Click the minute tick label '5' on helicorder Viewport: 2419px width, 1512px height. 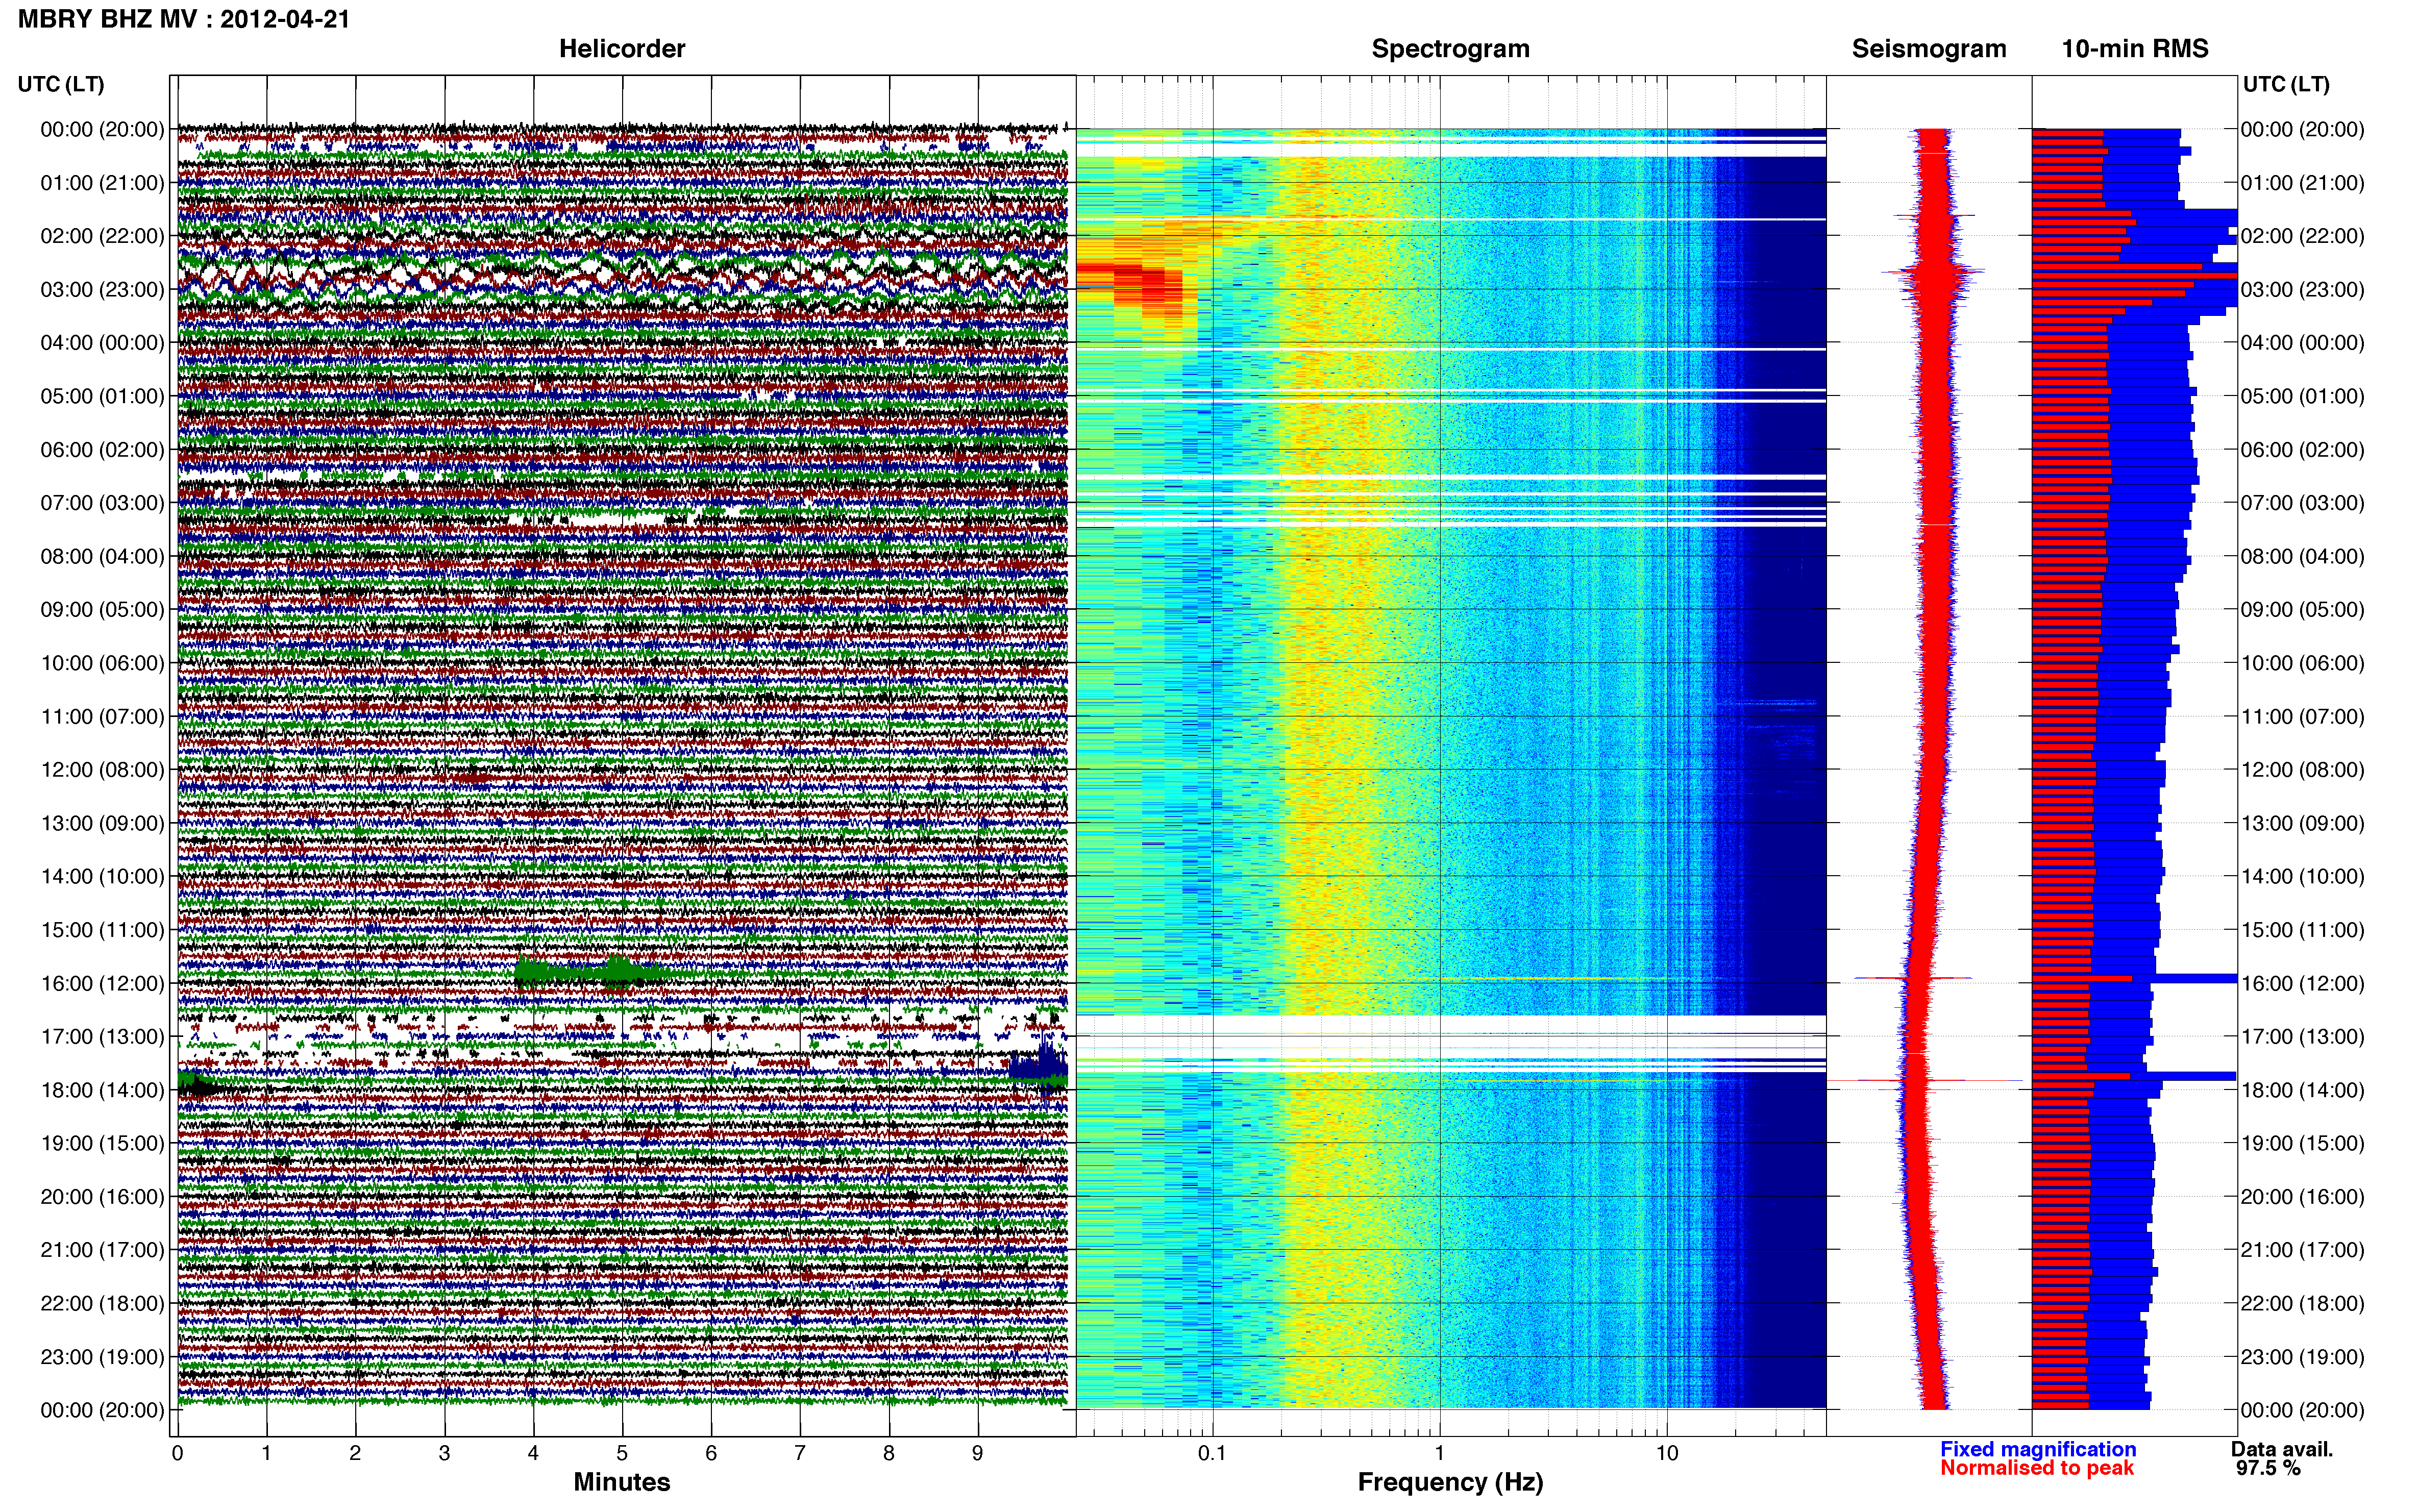(622, 1453)
